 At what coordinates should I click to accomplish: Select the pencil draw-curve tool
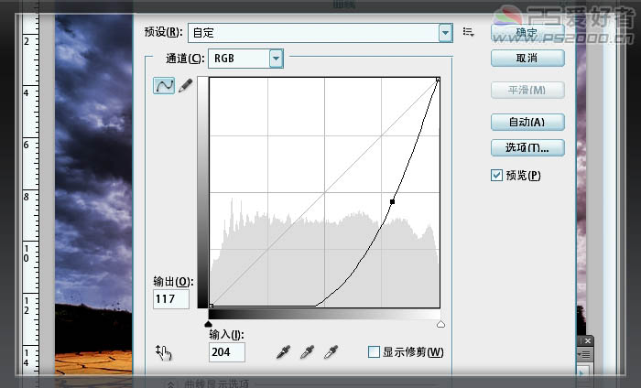pyautogui.click(x=186, y=85)
